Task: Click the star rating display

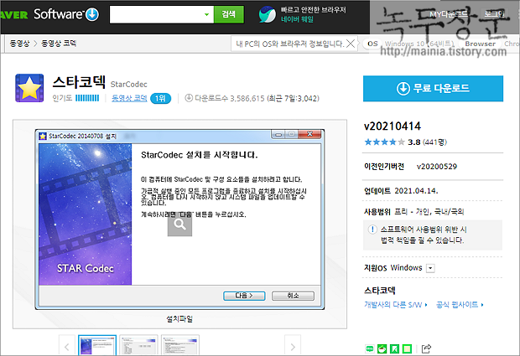Action: tap(385, 142)
